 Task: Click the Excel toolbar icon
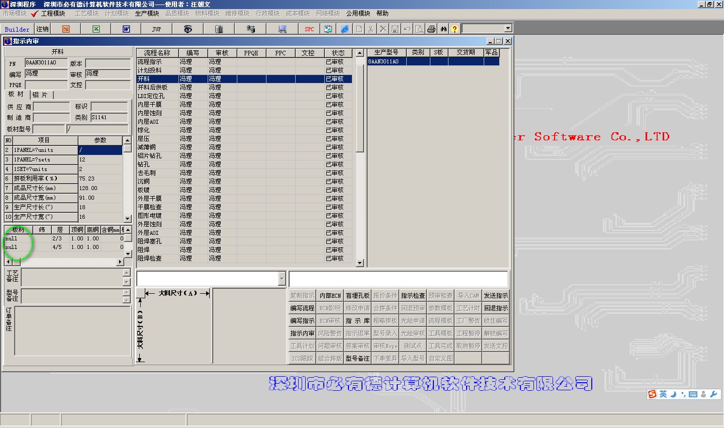[96, 29]
